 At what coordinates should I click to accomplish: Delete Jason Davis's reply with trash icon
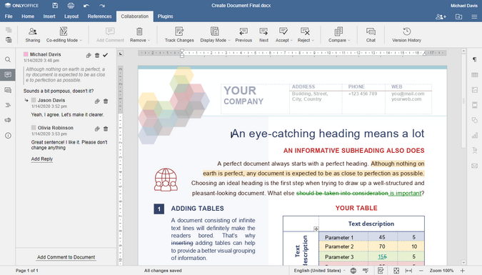coord(106,101)
